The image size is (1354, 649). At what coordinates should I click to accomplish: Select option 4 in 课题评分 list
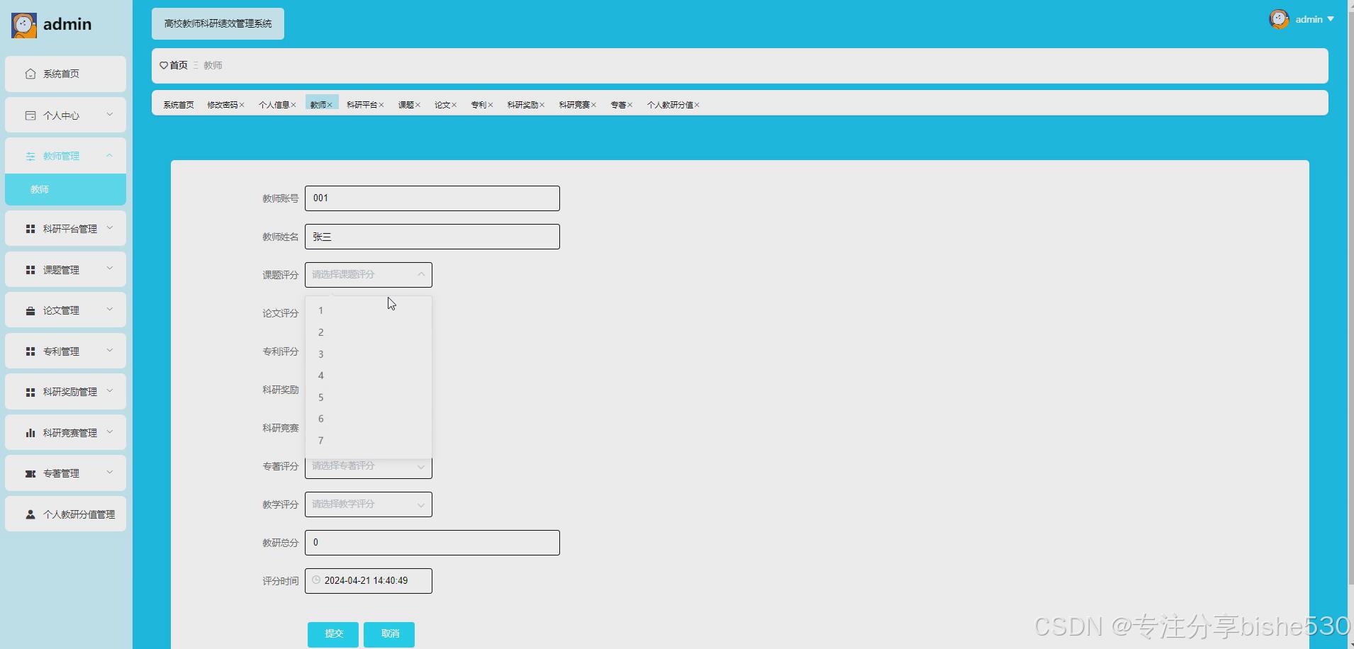tap(369, 376)
